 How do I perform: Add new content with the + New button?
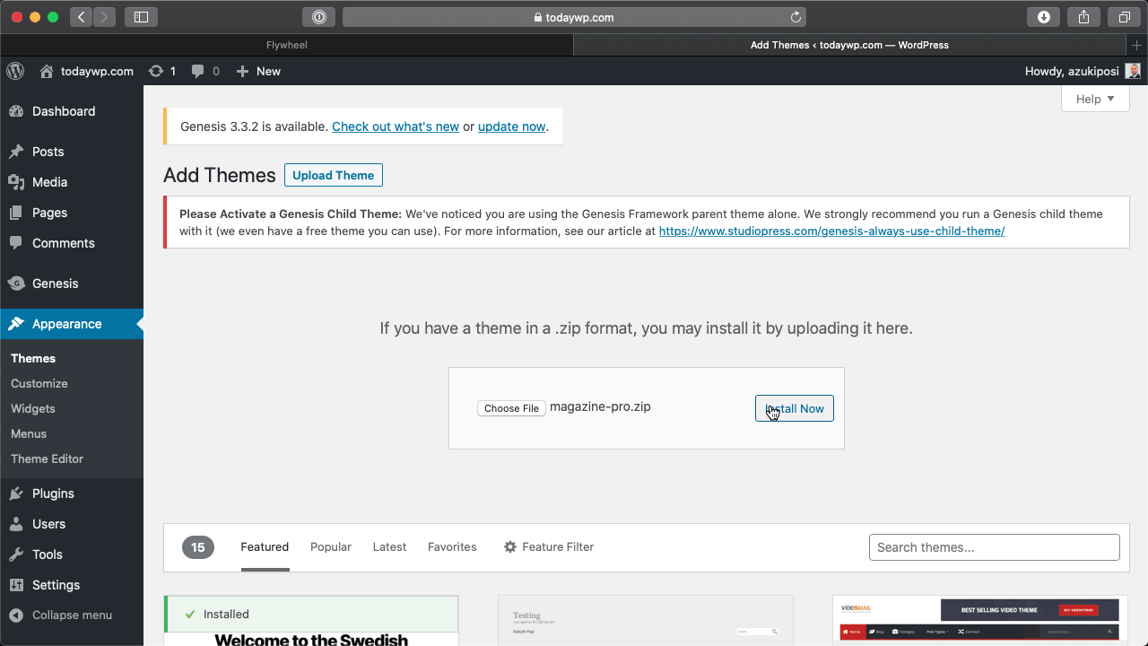point(258,71)
